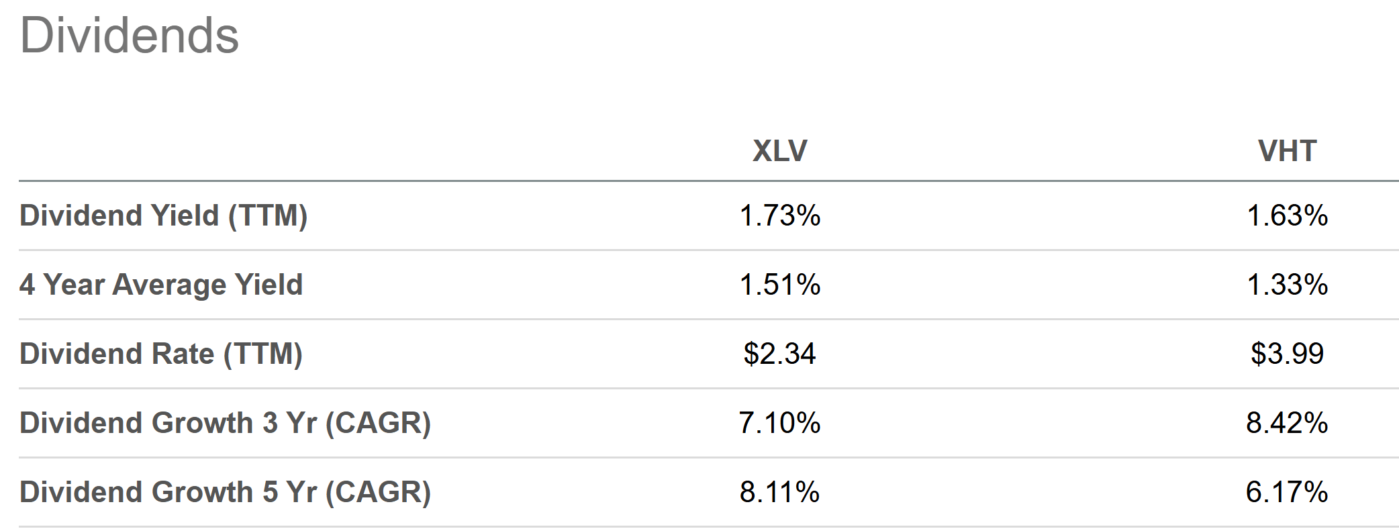Viewport: 1399px width, 531px height.
Task: Select XLV 4 year average yield 1.51%
Action: pyautogui.click(x=779, y=285)
